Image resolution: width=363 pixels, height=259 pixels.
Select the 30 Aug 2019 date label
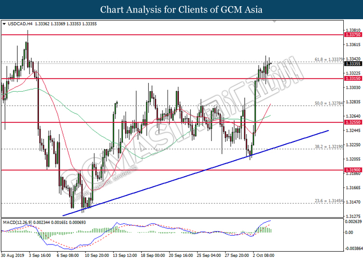(14, 255)
